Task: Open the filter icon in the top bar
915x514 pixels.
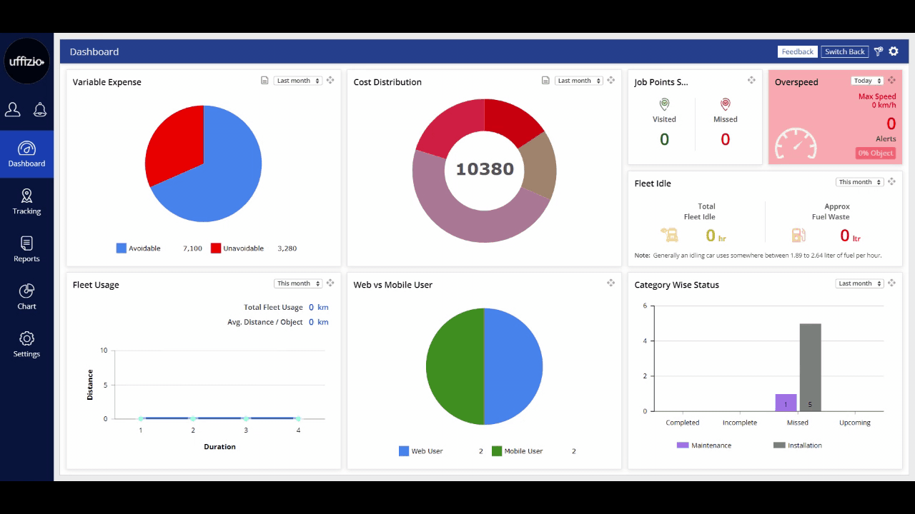Action: point(879,51)
